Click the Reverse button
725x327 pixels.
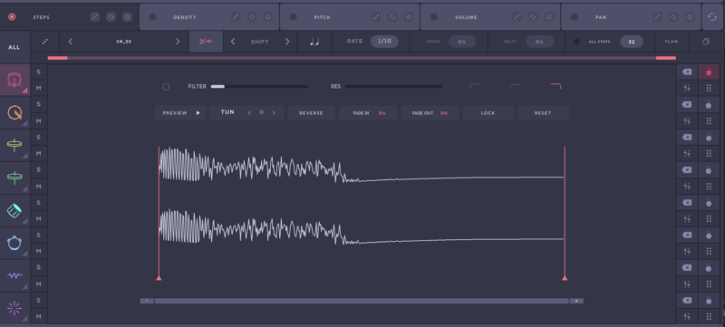[x=311, y=112]
